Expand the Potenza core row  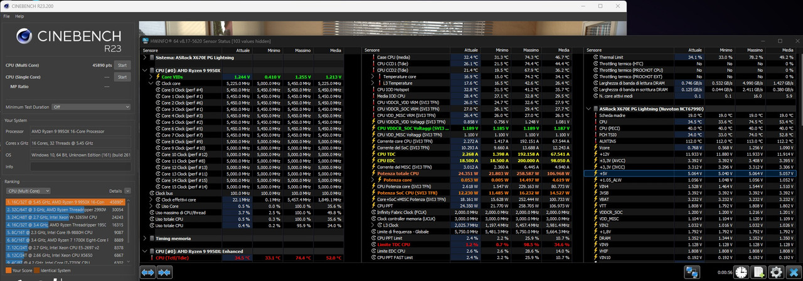tap(373, 180)
